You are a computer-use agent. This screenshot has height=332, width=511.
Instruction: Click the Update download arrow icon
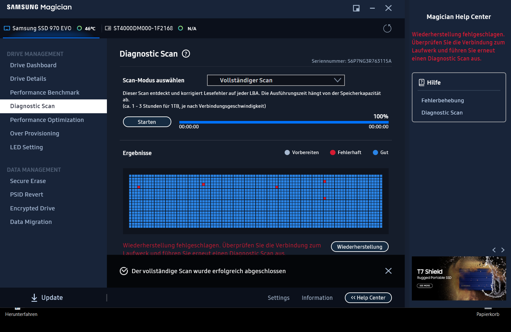[x=34, y=298]
